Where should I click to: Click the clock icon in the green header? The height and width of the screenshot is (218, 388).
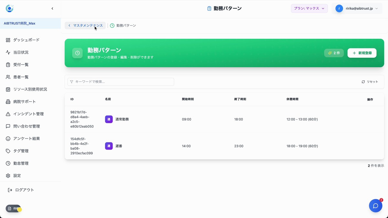point(77,53)
